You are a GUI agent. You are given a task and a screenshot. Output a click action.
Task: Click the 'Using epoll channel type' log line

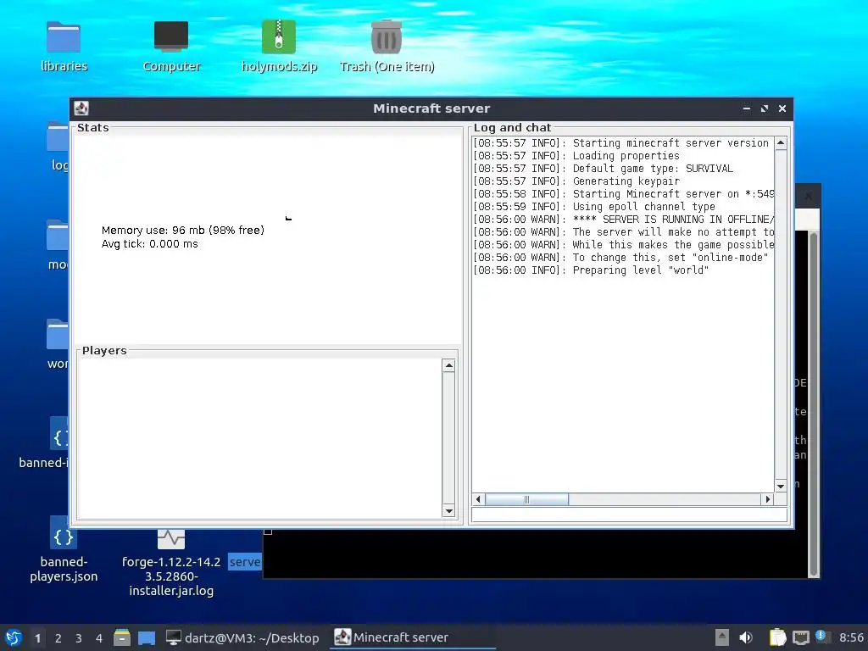tap(594, 207)
